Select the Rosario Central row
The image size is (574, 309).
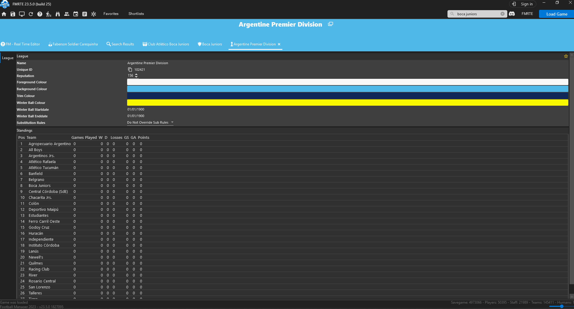click(x=293, y=281)
